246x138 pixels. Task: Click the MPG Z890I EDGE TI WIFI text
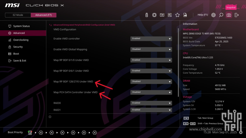(x=202, y=34)
